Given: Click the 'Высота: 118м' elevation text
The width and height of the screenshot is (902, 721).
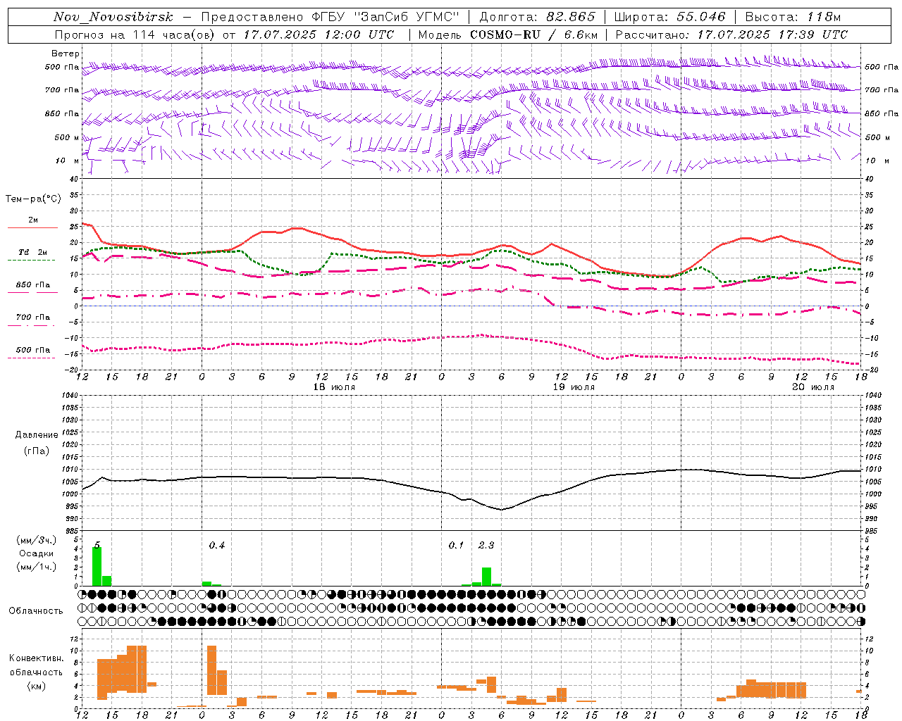Looking at the screenshot, I should pyautogui.click(x=792, y=17).
